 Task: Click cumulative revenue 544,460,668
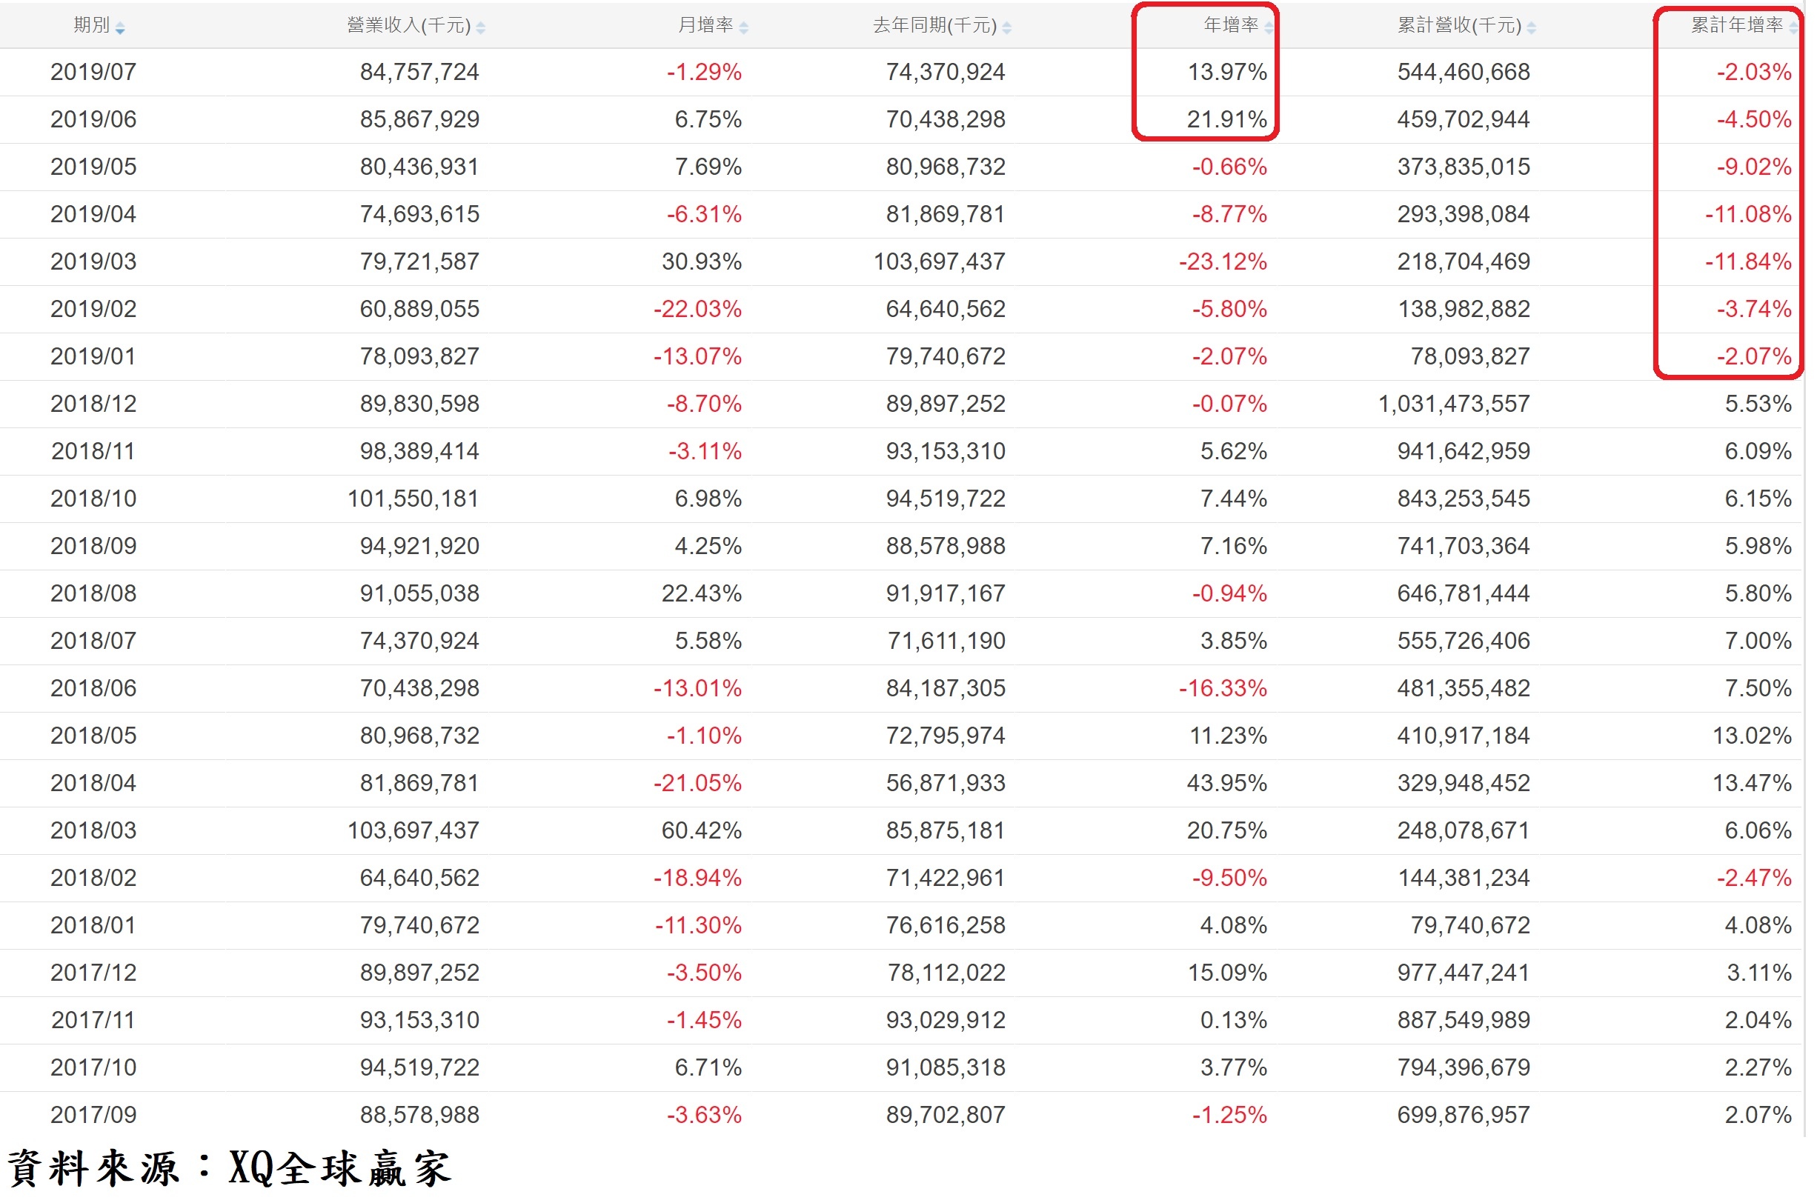click(1466, 72)
